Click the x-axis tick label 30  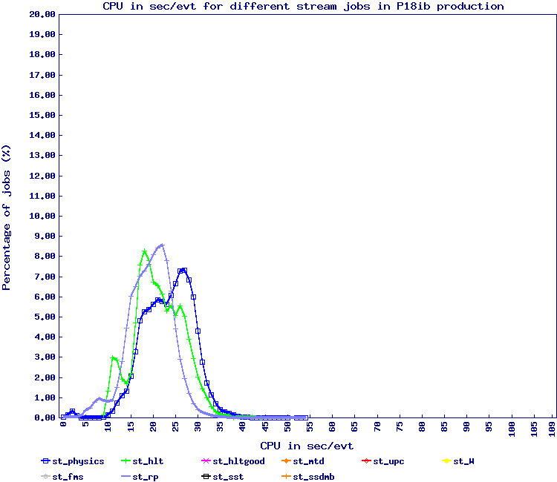tap(198, 426)
